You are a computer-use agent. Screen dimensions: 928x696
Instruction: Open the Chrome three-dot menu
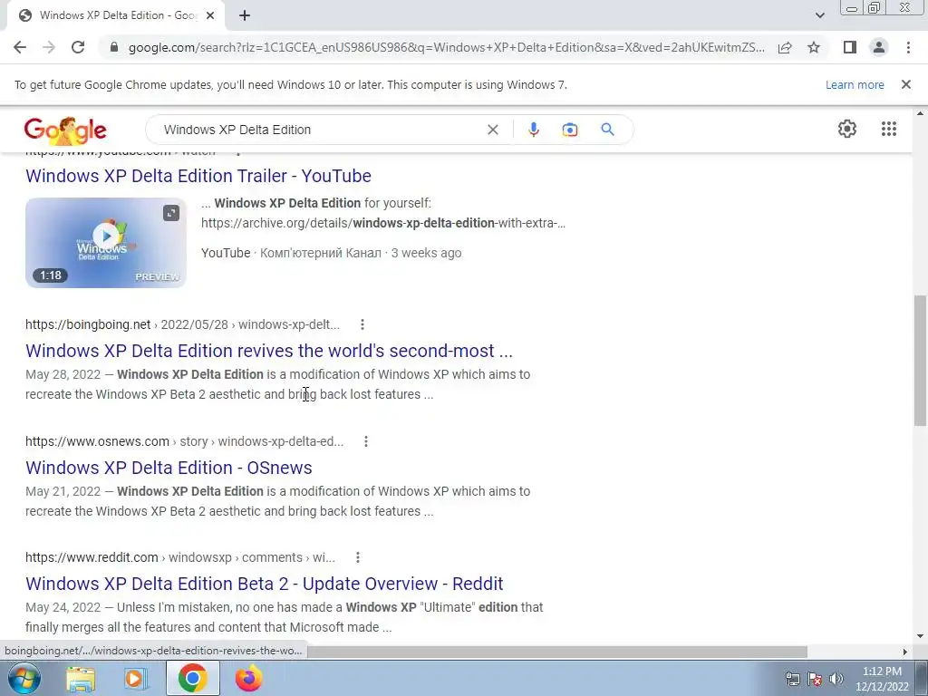(908, 47)
